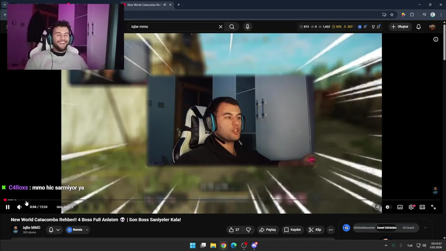Open the vidIQ blue logo in the header stats bar
446x251 pixels.
[x=360, y=26]
